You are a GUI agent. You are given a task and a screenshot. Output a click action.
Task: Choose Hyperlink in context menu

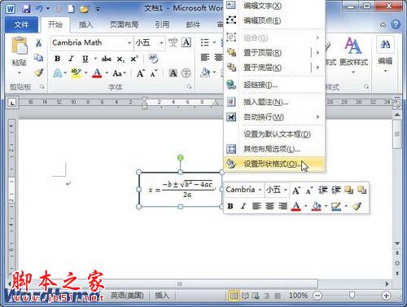point(274,85)
